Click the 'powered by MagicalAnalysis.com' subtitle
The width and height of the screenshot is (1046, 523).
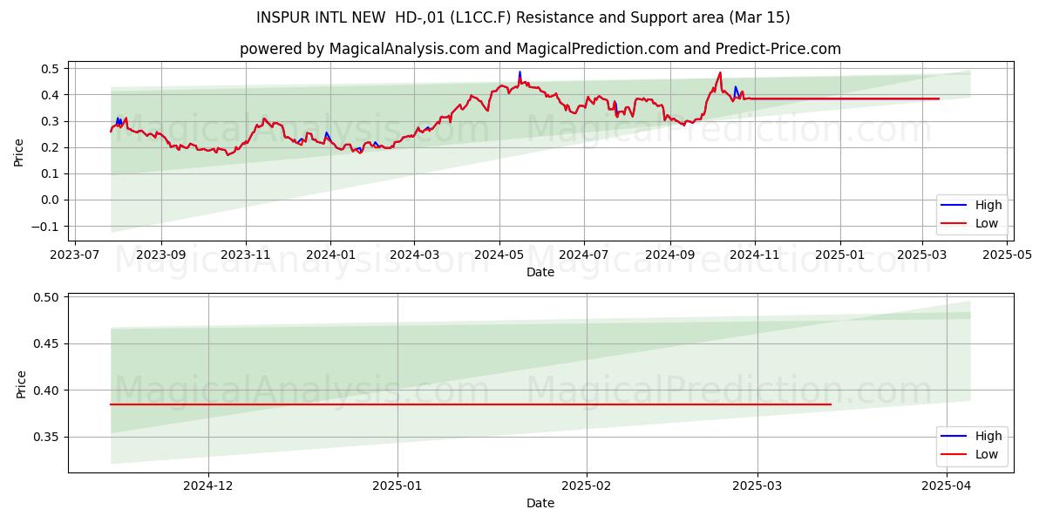point(540,49)
